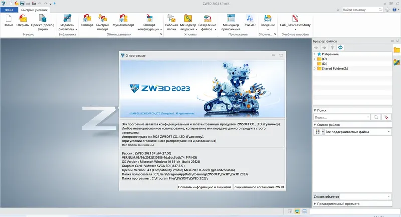Open Издатель библиотек publisher tool

[x=67, y=23]
